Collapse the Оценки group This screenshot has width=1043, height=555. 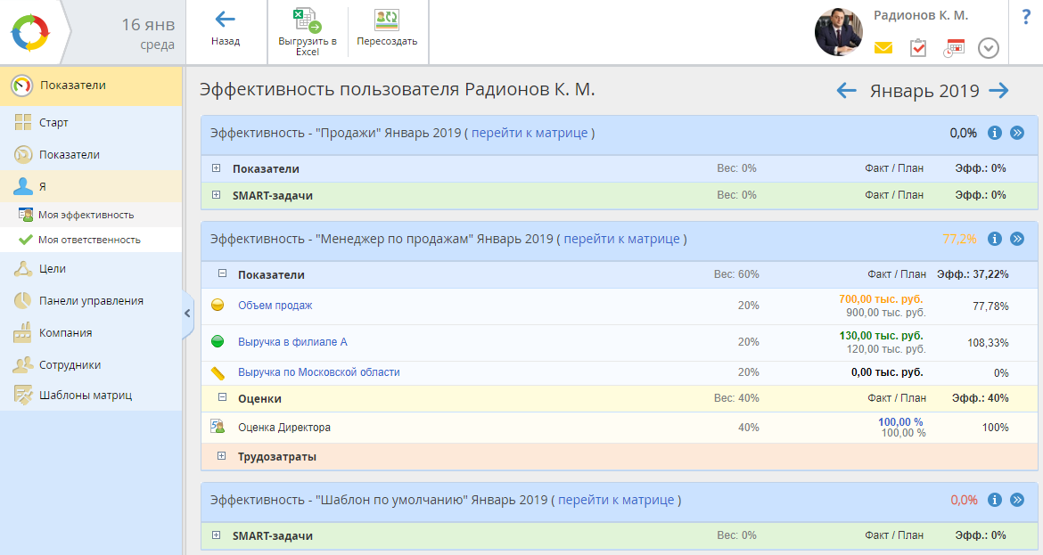(222, 399)
